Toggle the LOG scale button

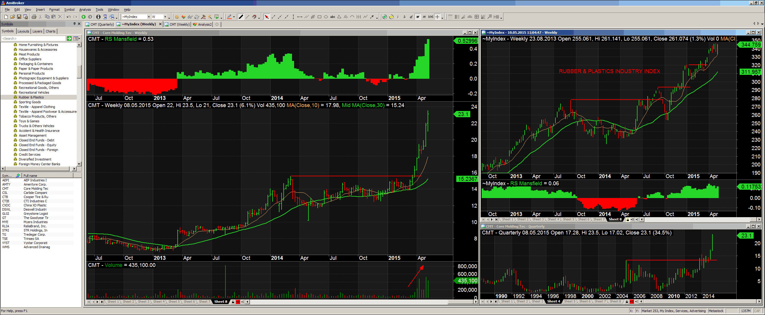coord(431,17)
